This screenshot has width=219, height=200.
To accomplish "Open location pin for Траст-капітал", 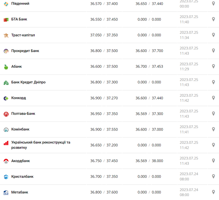I will tap(213, 35).
